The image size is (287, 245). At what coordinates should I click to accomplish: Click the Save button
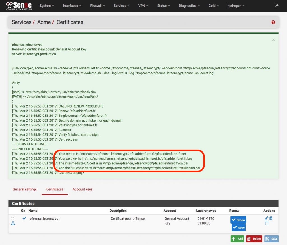coord(271,239)
